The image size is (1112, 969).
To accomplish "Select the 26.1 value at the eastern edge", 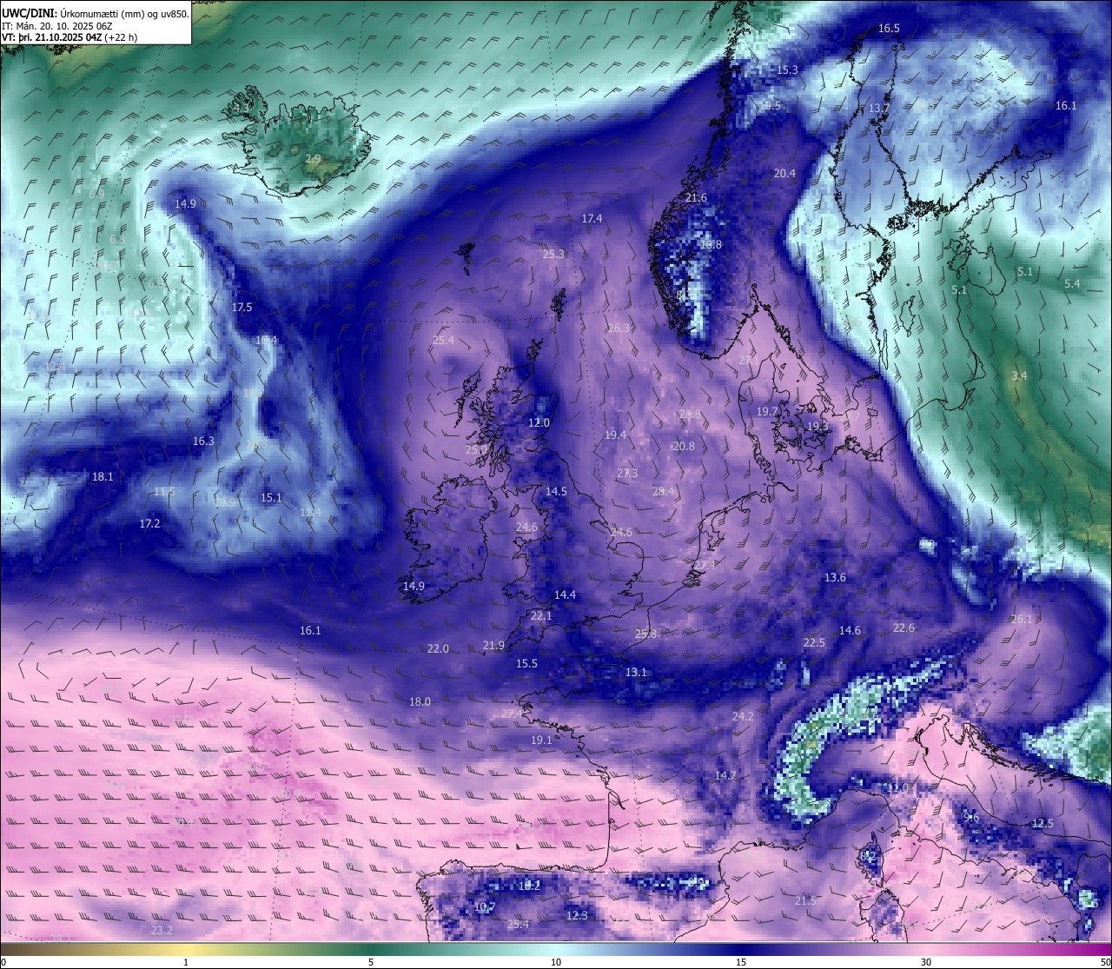I will (x=1021, y=620).
